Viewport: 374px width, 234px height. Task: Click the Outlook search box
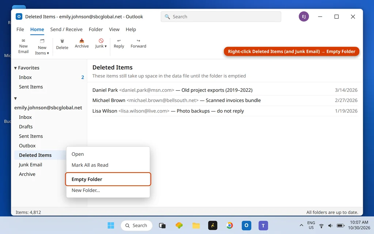pos(221,17)
